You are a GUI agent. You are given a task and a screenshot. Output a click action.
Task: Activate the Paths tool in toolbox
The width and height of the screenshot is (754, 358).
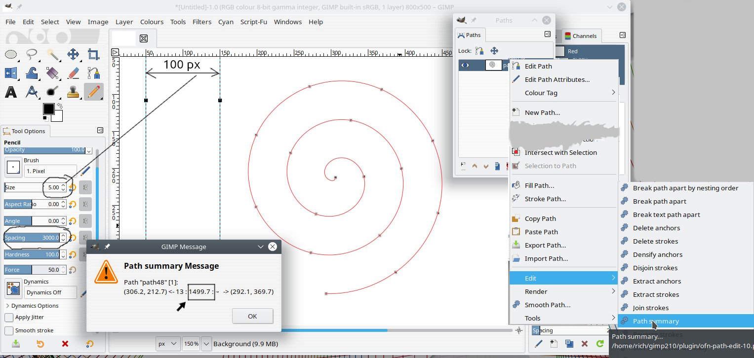click(93, 73)
